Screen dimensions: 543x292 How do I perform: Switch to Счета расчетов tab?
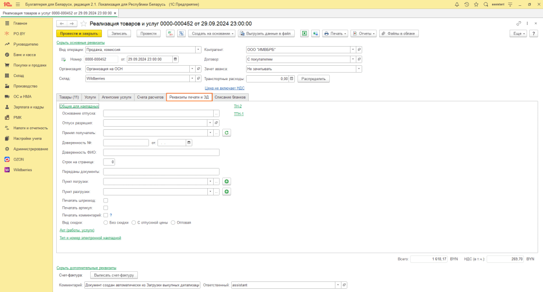click(x=150, y=97)
